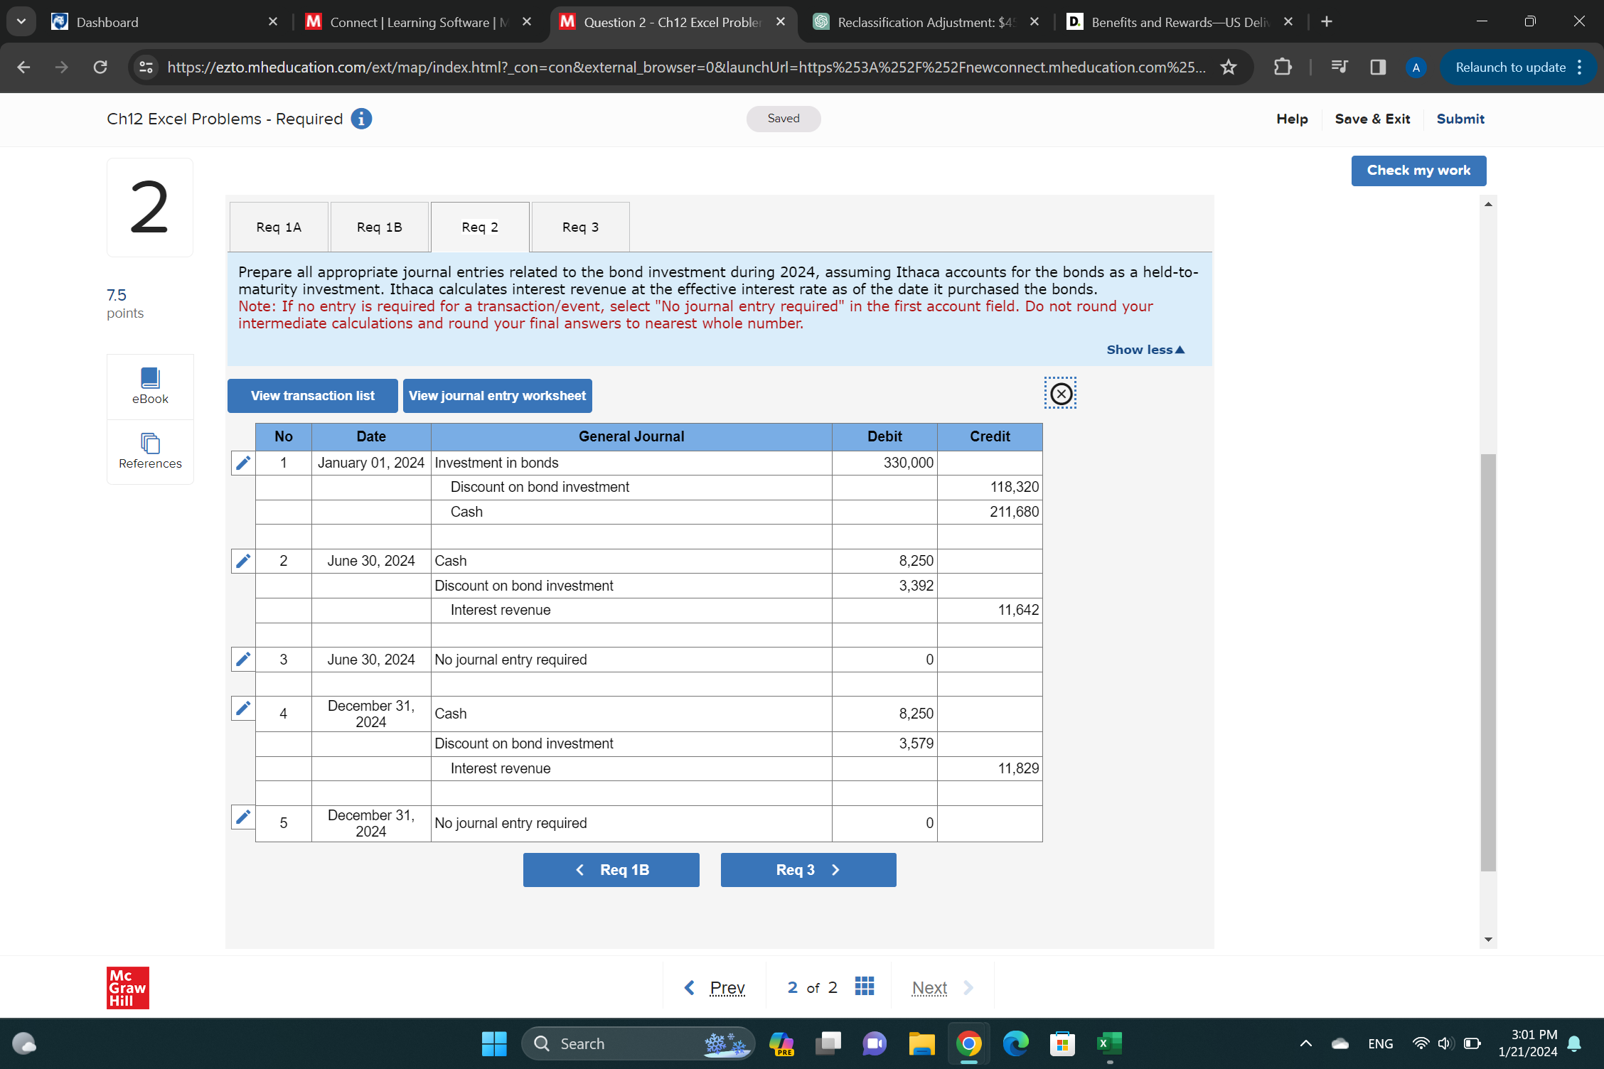Open the eBook resource
The width and height of the screenshot is (1604, 1069).
pos(149,386)
